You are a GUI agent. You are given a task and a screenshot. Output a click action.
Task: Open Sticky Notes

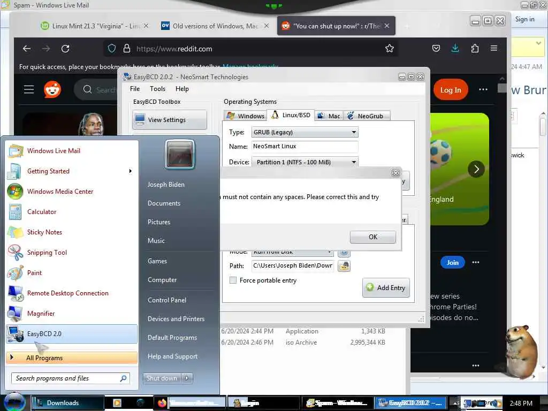click(72, 232)
